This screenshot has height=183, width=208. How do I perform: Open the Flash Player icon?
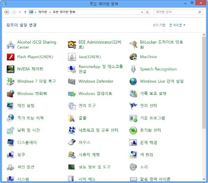click(x=10, y=57)
